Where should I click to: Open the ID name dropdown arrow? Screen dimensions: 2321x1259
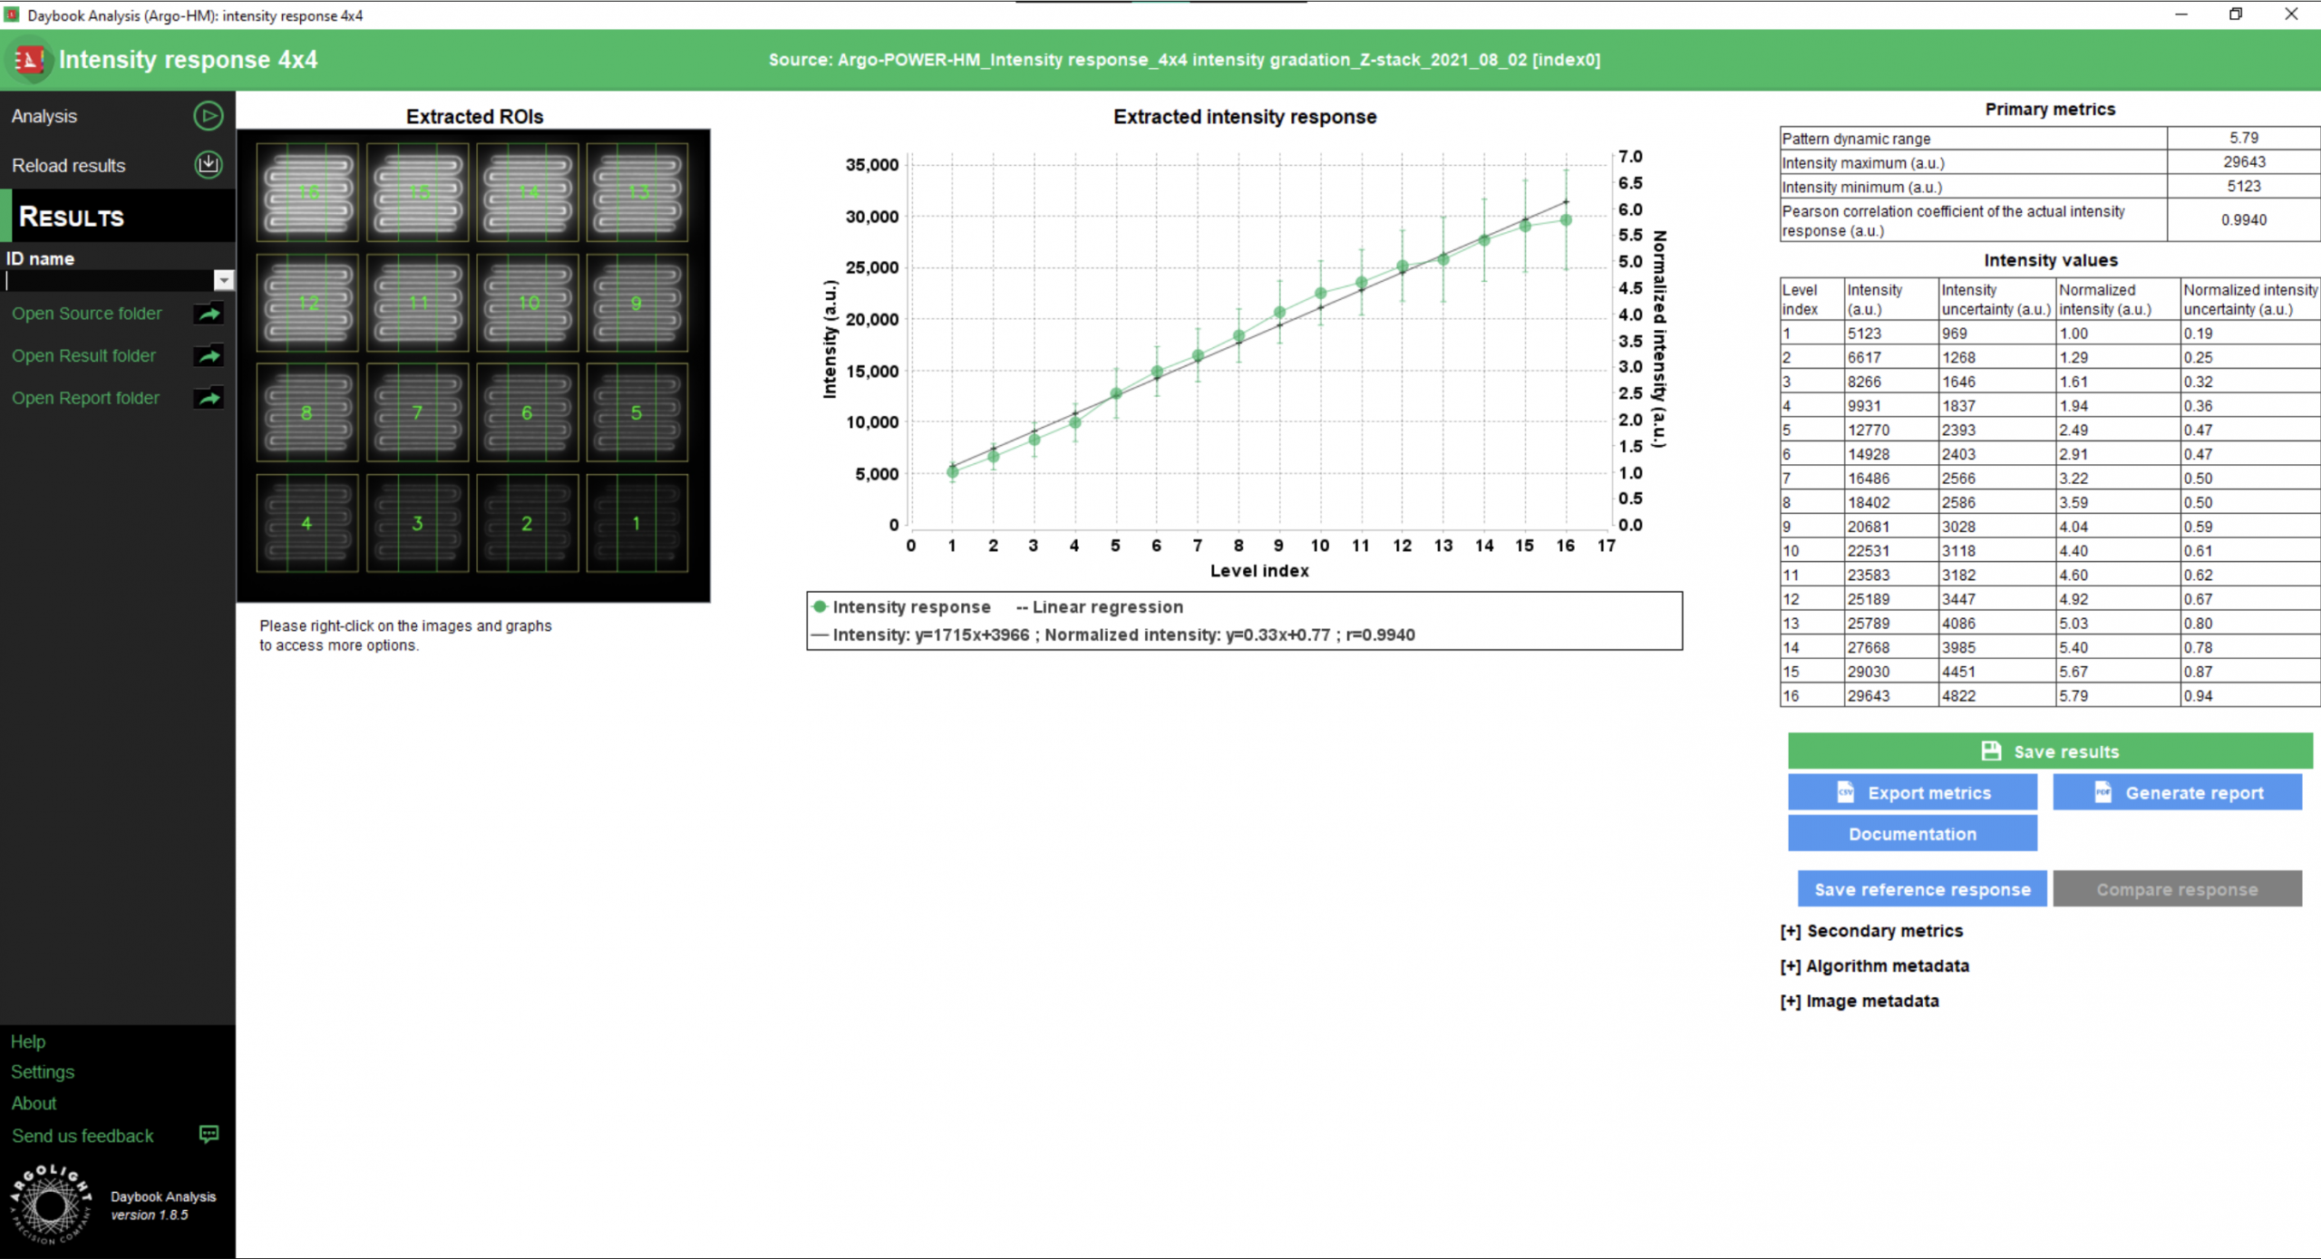tap(224, 281)
